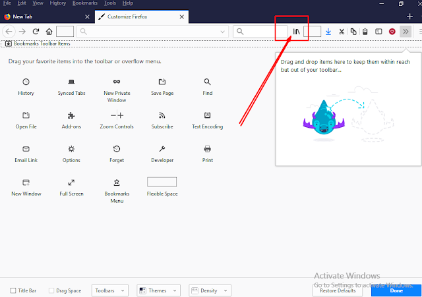Click the Reload toolbar button
This screenshot has width=422, height=297.
(x=36, y=32)
